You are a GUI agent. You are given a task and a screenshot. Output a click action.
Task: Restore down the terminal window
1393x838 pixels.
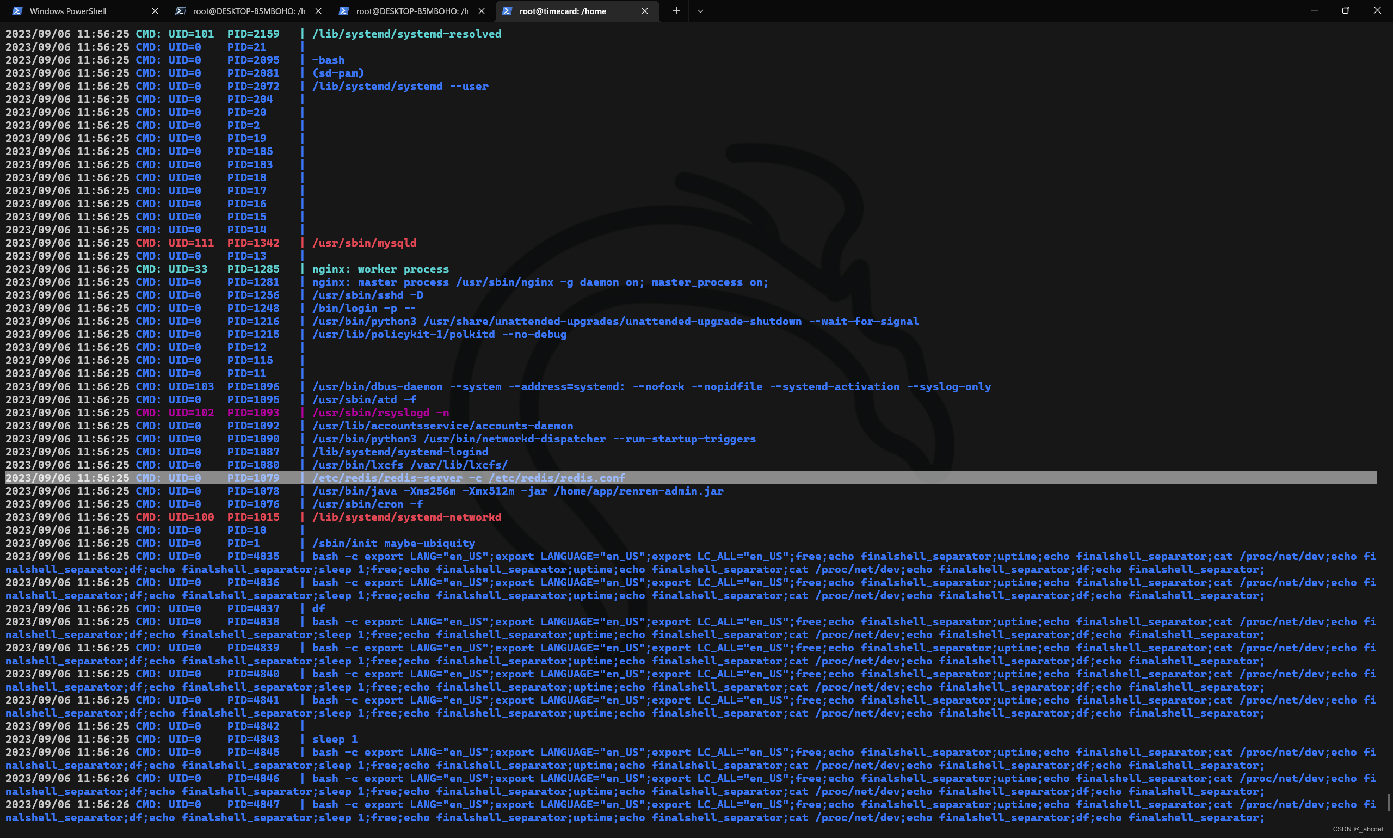click(1346, 10)
